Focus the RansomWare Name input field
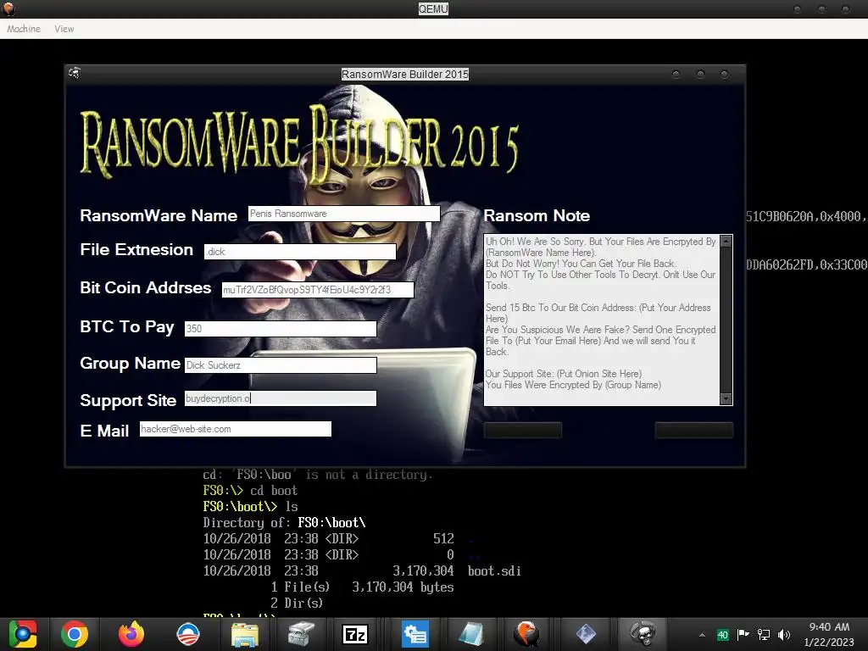This screenshot has height=651, width=868. tap(344, 214)
